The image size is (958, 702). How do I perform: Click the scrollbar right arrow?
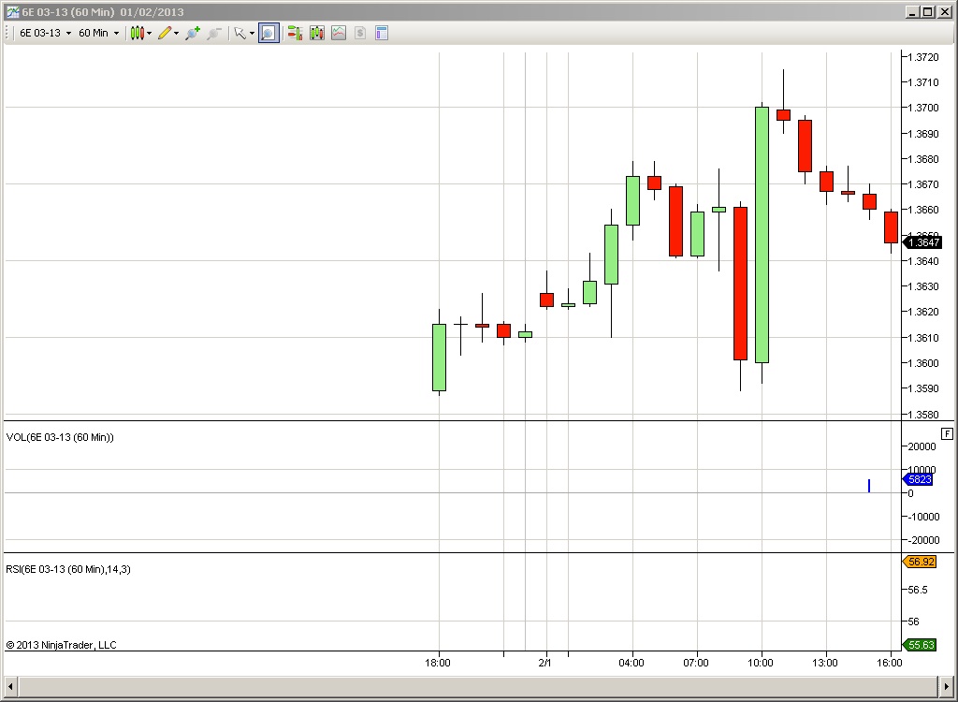point(947,685)
